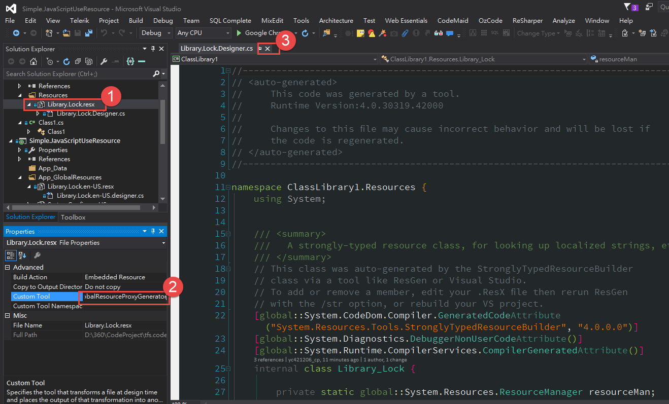Click the Collapse All icon in Solution Explorer
This screenshot has height=404, width=669.
(x=78, y=61)
